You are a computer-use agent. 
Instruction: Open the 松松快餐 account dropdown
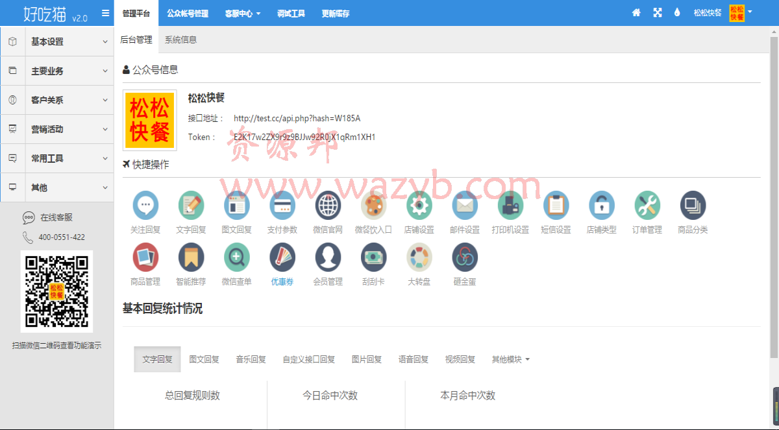[723, 12]
